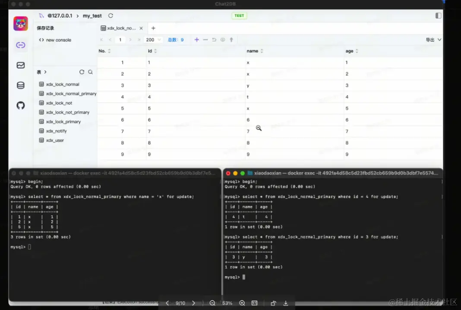Go to the previous results page
Image resolution: width=461 pixels, height=310 pixels.
coord(110,40)
